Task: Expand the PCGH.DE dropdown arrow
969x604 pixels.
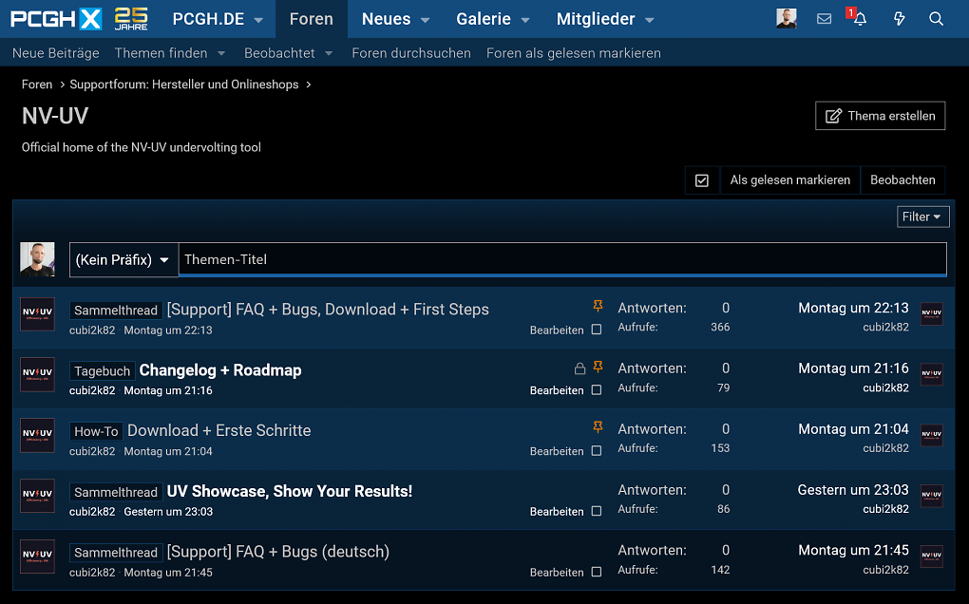Action: 259,20
